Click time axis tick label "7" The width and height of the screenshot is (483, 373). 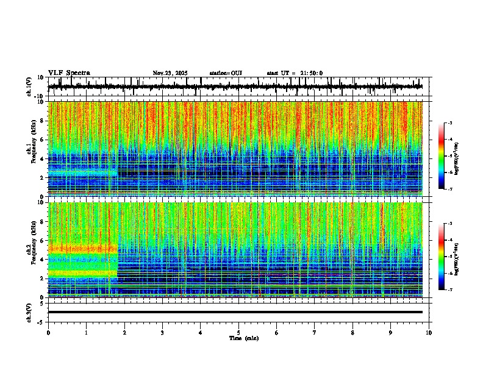315,333
